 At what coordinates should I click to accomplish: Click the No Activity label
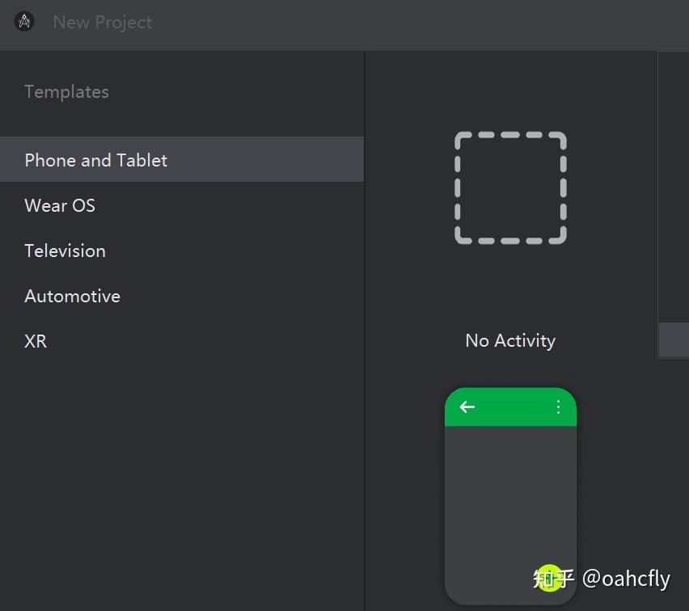pos(510,340)
